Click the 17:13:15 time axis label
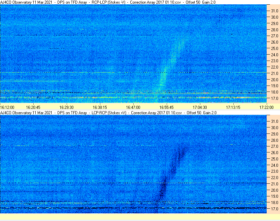This screenshot has height=221, width=280. click(233, 108)
